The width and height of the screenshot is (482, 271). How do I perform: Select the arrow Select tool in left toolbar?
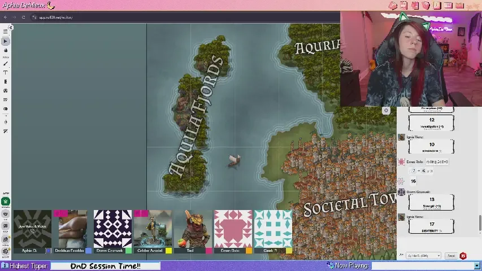[x=6, y=41]
